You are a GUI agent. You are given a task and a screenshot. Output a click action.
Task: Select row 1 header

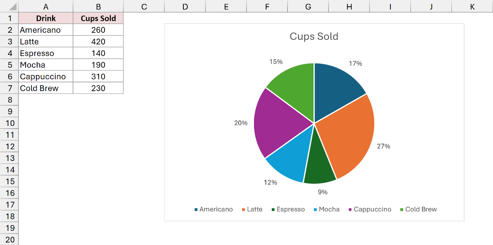click(9, 18)
